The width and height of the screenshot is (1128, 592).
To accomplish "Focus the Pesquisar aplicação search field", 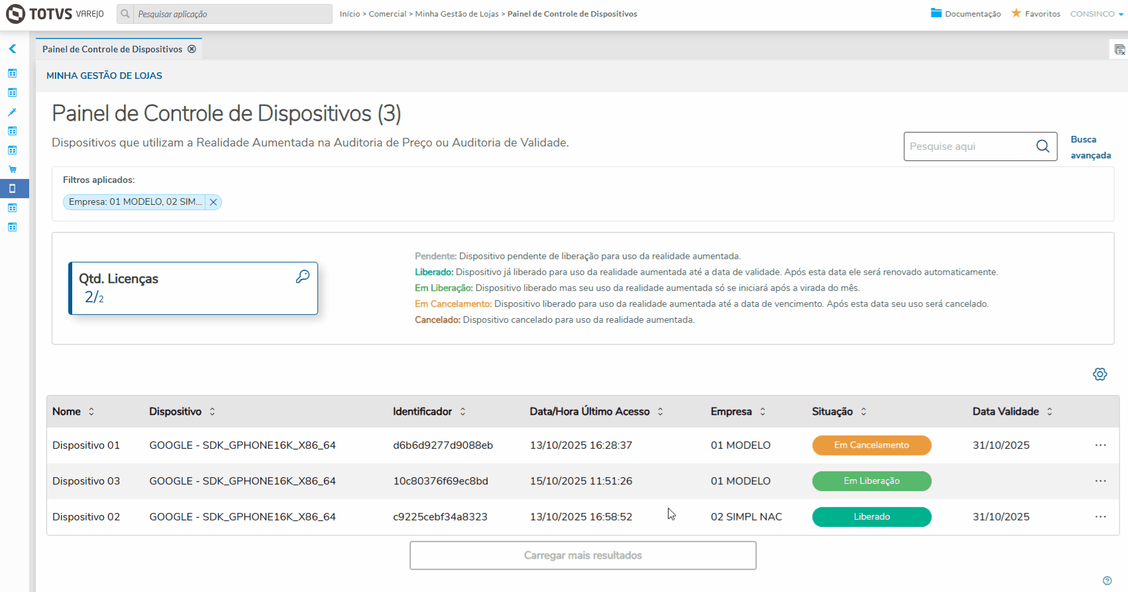I will (x=232, y=14).
